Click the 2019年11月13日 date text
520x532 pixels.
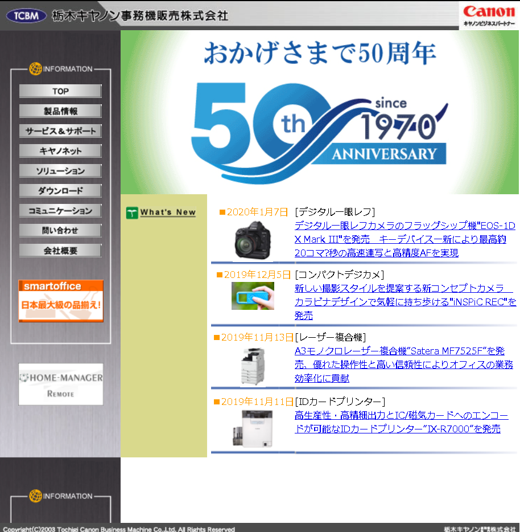[257, 337]
